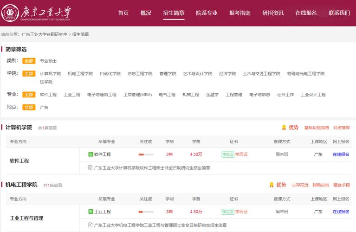Filter college by 艺术与设计学院

click(198, 74)
